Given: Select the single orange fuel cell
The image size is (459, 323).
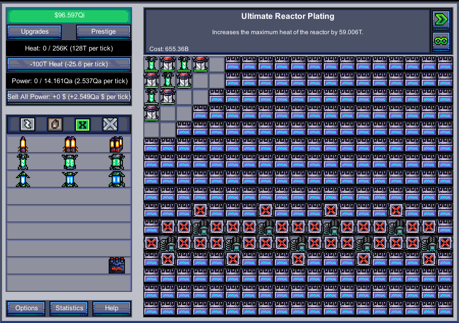Looking at the screenshot, I should (x=22, y=144).
